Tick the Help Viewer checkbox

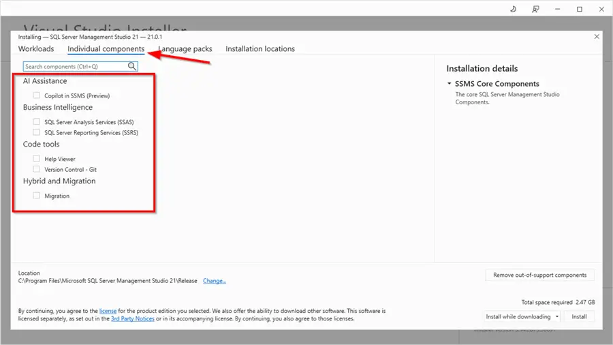tap(36, 158)
